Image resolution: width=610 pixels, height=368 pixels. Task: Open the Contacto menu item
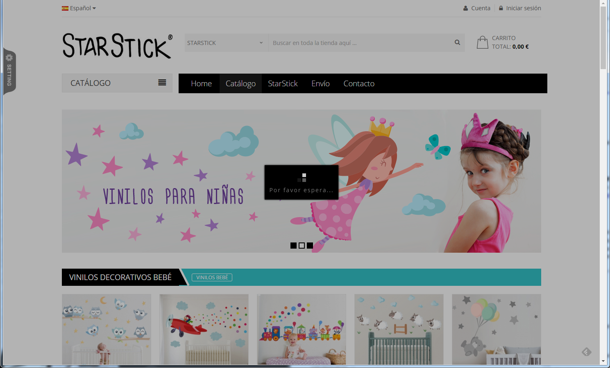(x=359, y=83)
